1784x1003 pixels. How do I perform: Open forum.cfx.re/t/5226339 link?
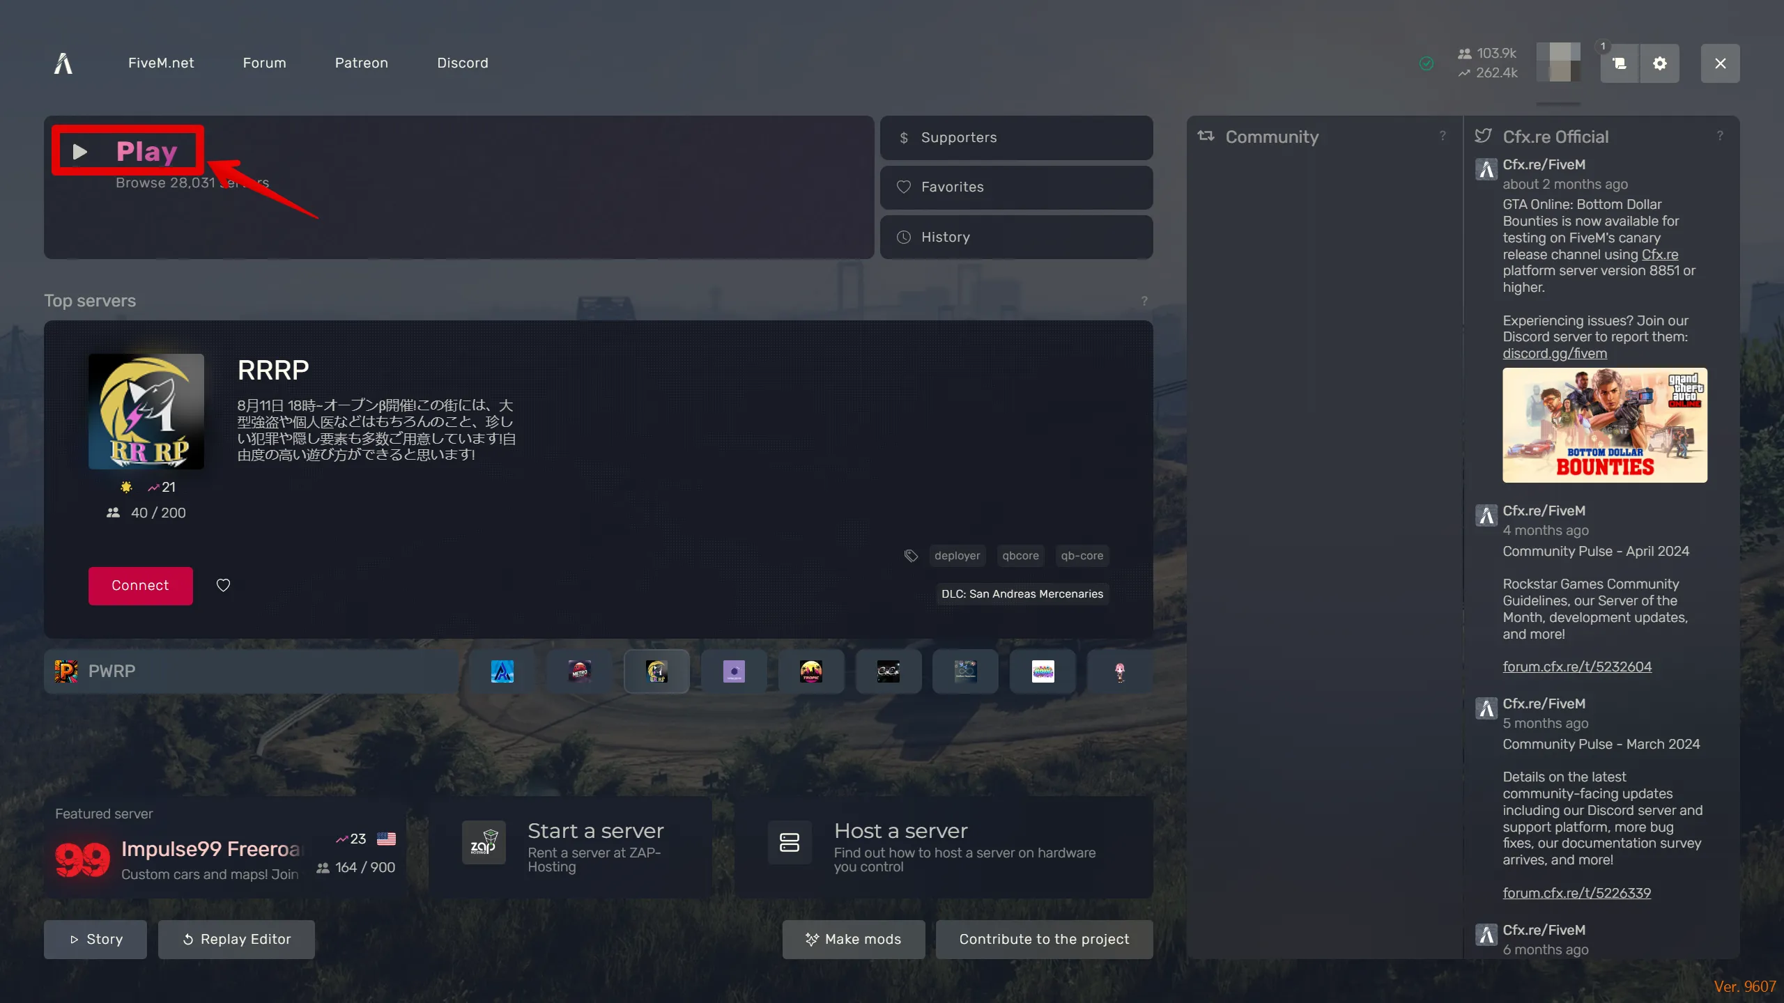click(1577, 893)
